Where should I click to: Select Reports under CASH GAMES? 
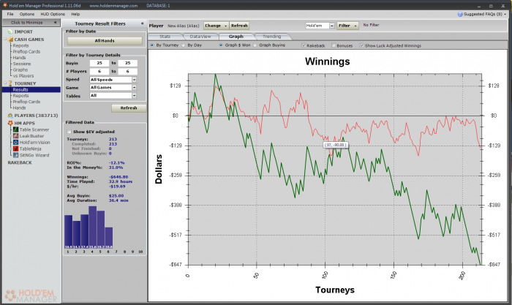(20, 45)
